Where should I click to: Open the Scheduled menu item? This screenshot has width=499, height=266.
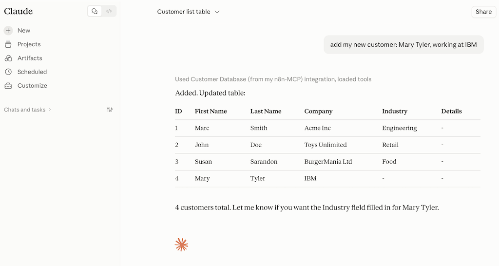click(x=32, y=72)
